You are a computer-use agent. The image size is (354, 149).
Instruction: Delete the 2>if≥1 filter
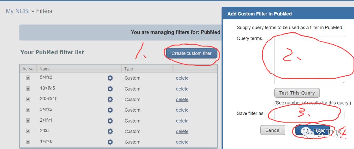click(x=182, y=121)
